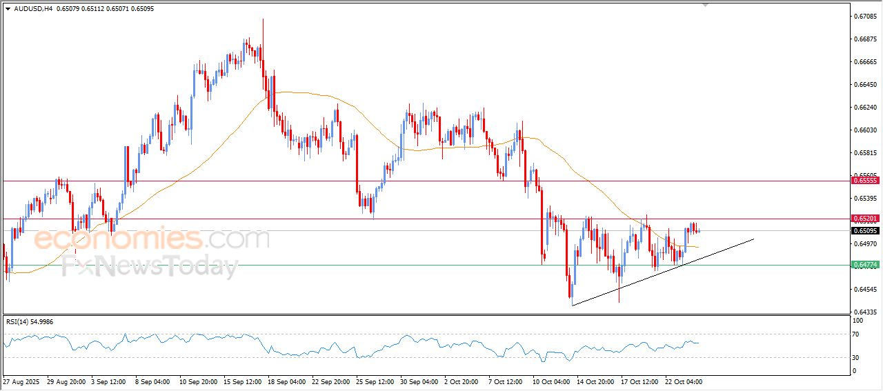Click the economies.com watermark logo
The width and height of the screenshot is (883, 391).
point(152,239)
